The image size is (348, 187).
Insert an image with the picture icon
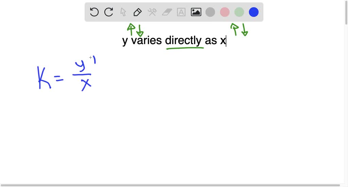pyautogui.click(x=196, y=12)
